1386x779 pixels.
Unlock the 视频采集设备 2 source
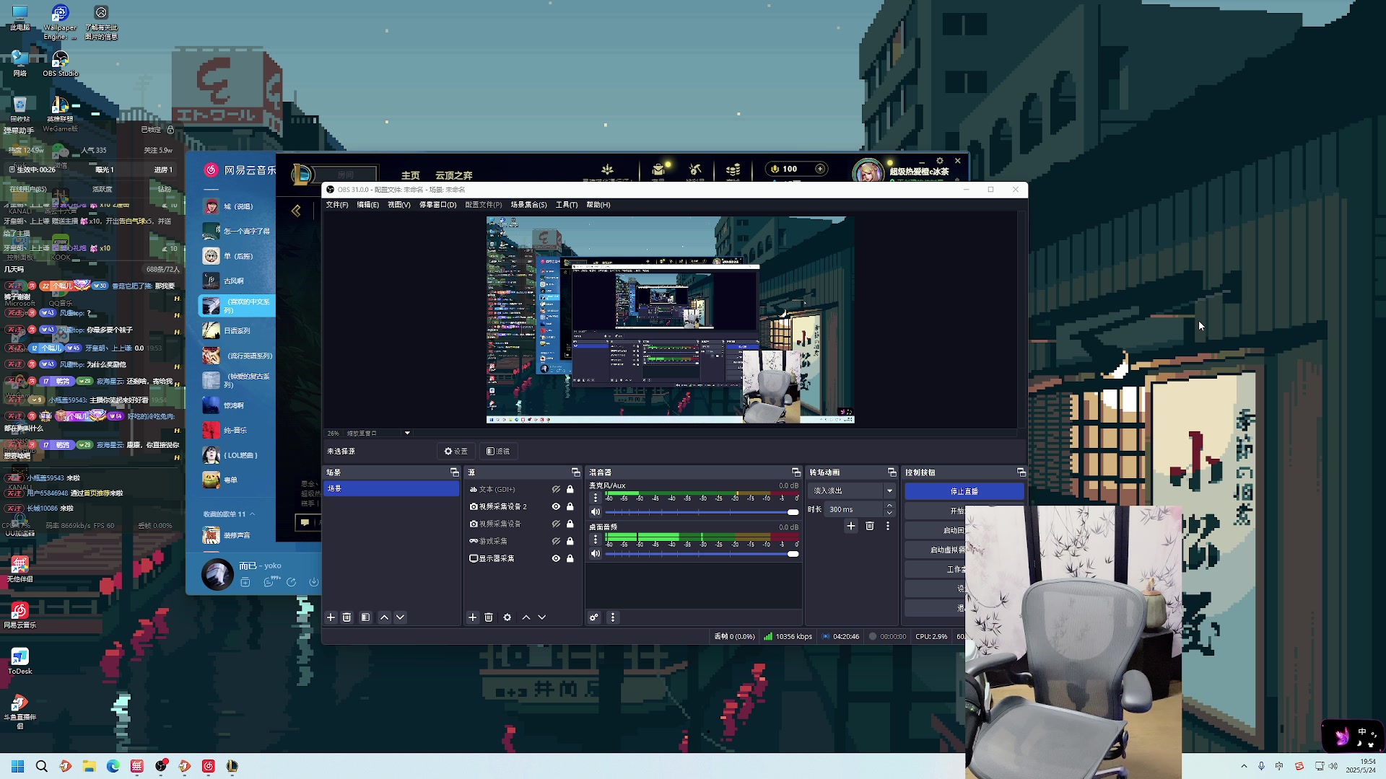[570, 506]
